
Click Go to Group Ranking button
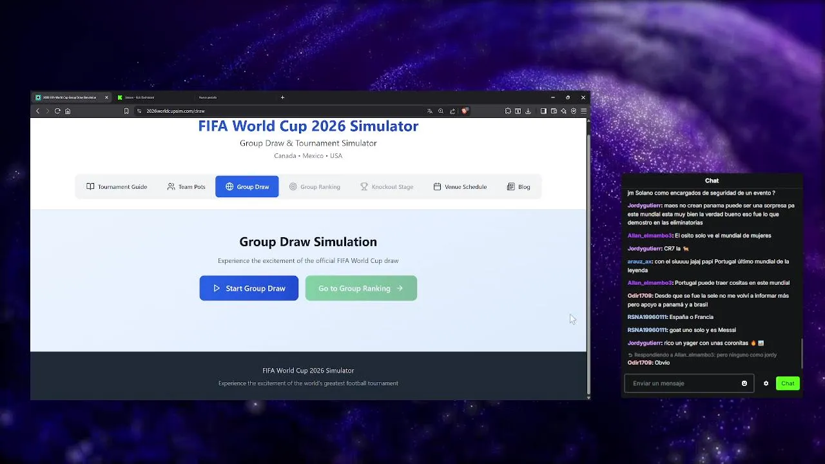tap(361, 288)
